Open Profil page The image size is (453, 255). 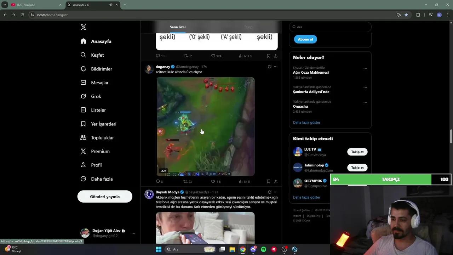click(91, 165)
